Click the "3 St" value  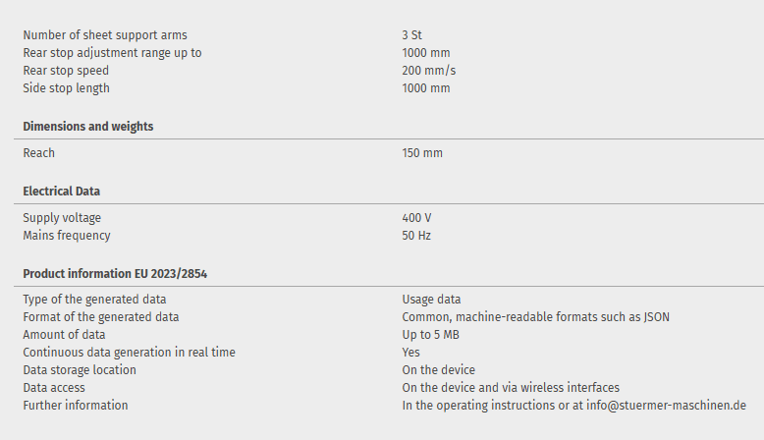tap(412, 35)
